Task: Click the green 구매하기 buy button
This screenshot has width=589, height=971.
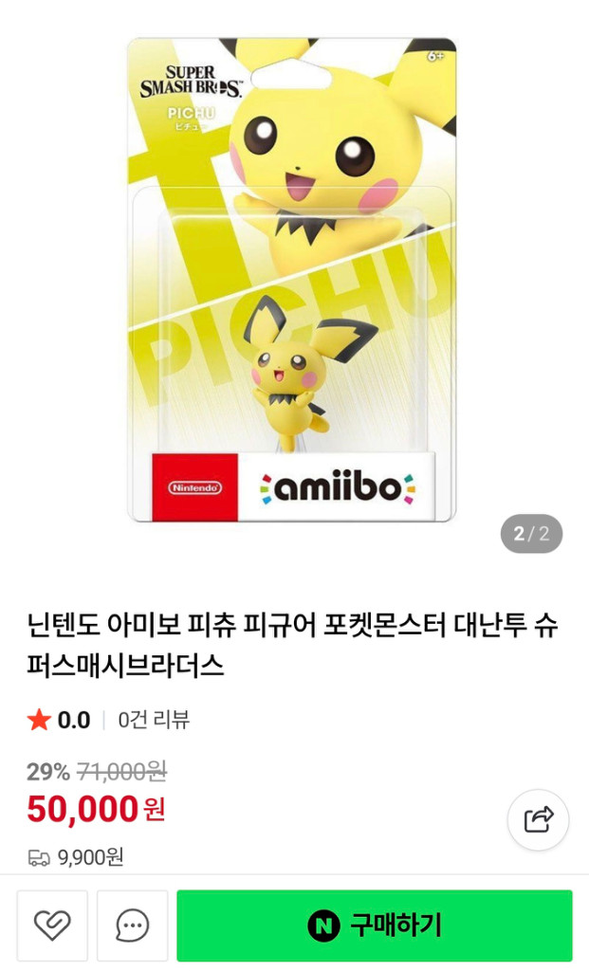Action: 374,925
